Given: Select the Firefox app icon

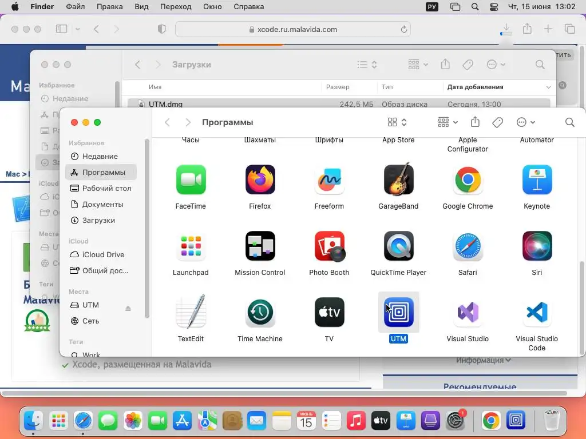Looking at the screenshot, I should click(x=260, y=180).
